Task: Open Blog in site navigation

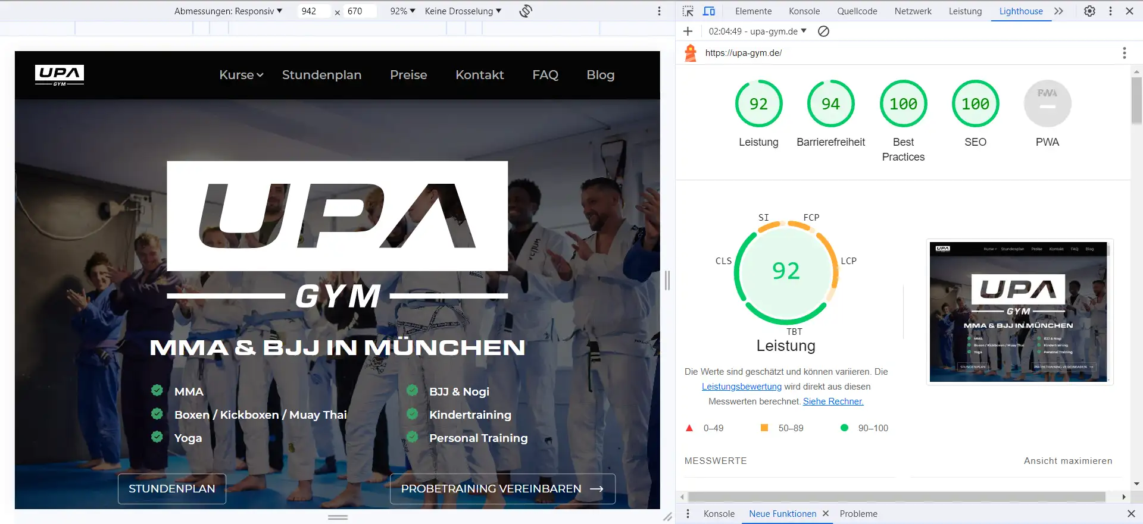Action: click(x=601, y=75)
